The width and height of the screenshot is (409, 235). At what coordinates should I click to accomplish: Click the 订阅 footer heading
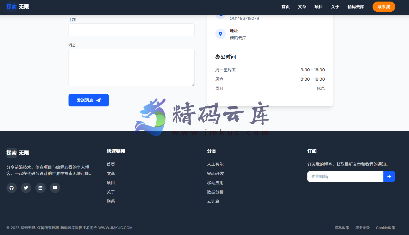point(312,151)
